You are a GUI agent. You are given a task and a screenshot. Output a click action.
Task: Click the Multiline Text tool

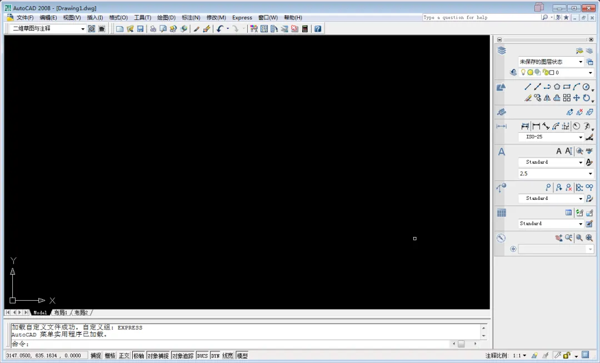[x=559, y=152]
